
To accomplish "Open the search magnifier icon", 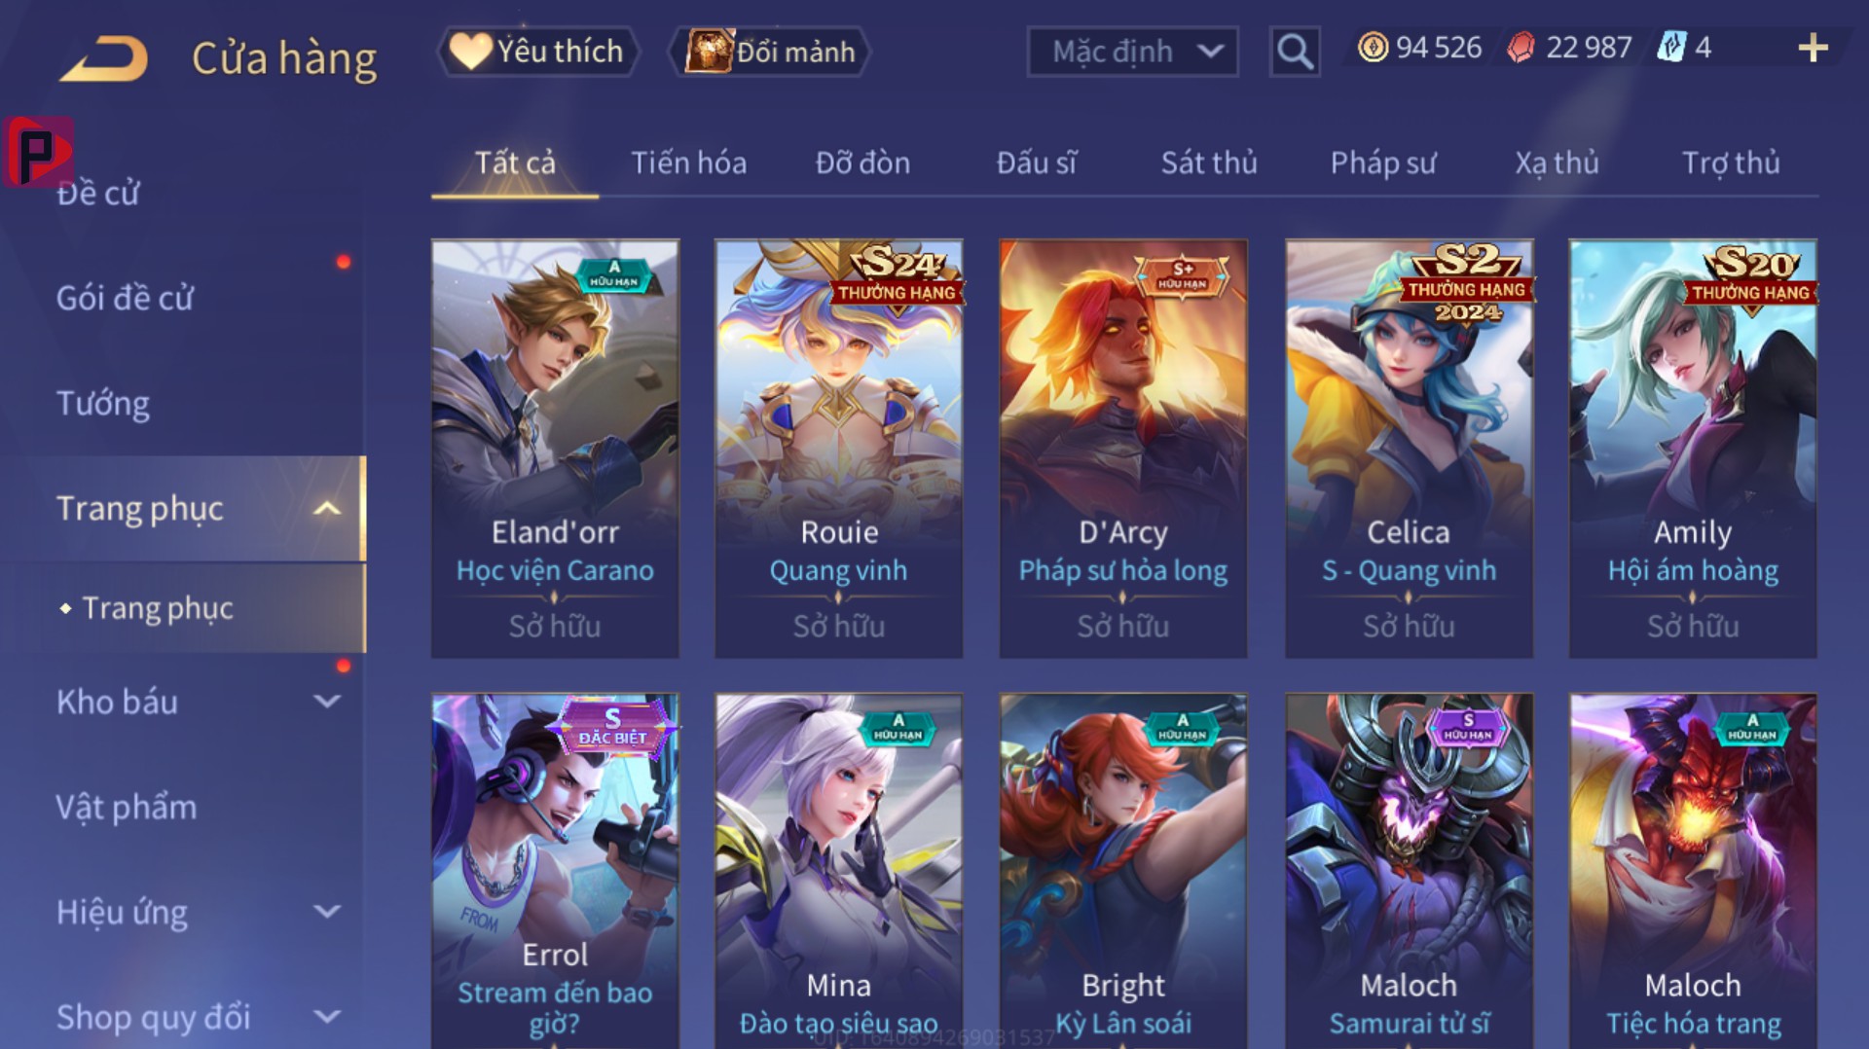I will point(1295,51).
